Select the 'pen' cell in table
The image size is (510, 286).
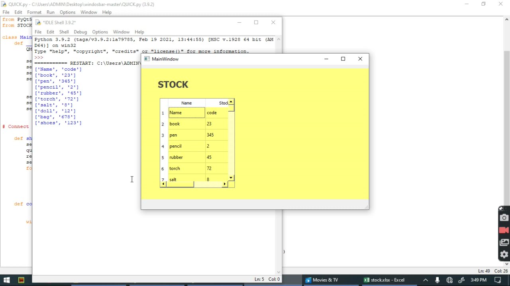click(186, 135)
